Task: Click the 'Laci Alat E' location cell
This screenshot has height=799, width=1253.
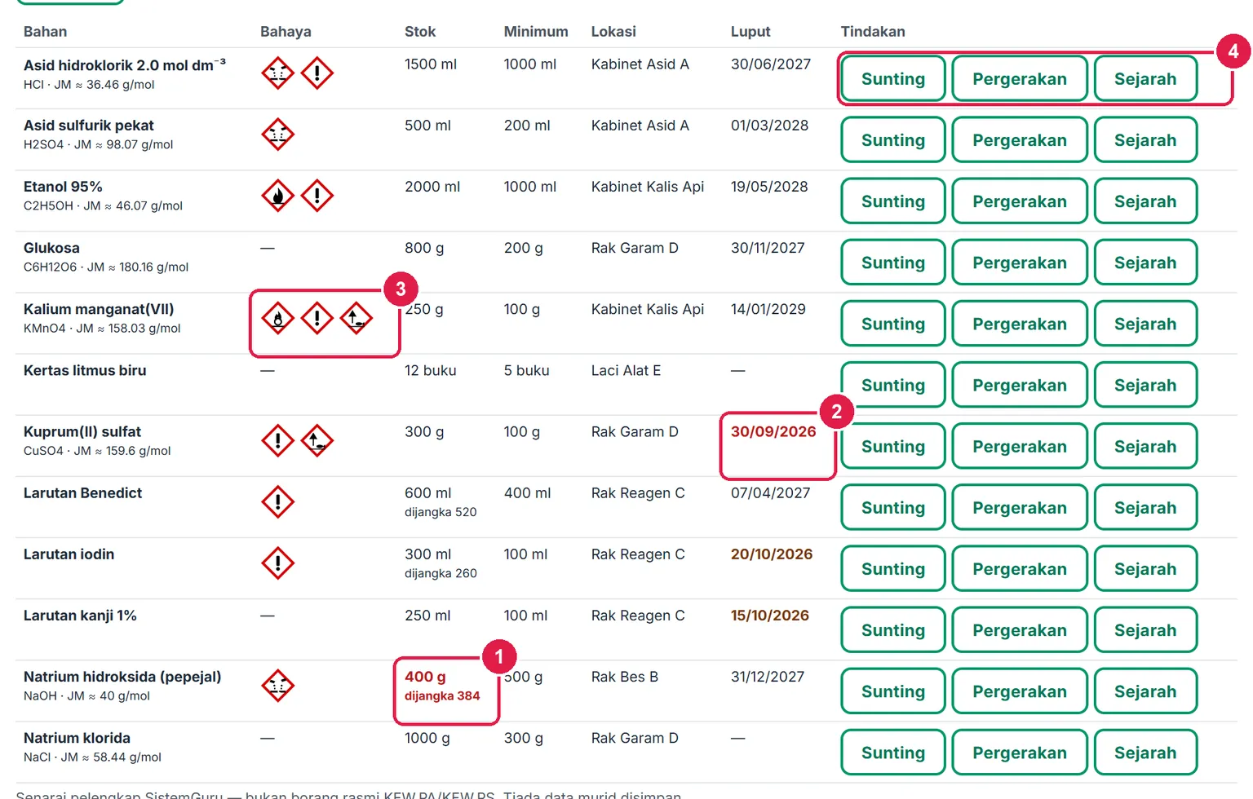Action: tap(626, 370)
